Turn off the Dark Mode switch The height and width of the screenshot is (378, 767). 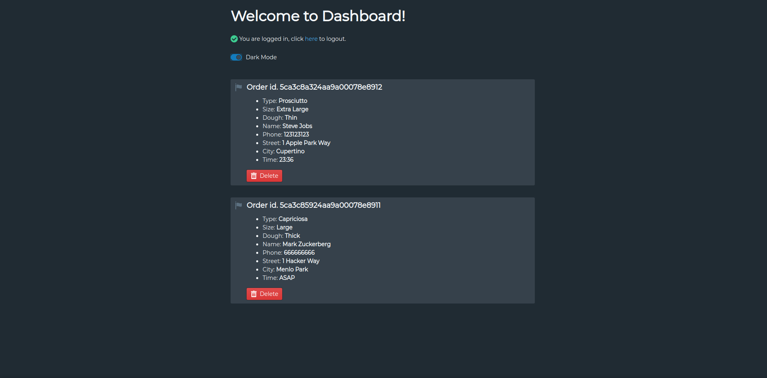(236, 57)
